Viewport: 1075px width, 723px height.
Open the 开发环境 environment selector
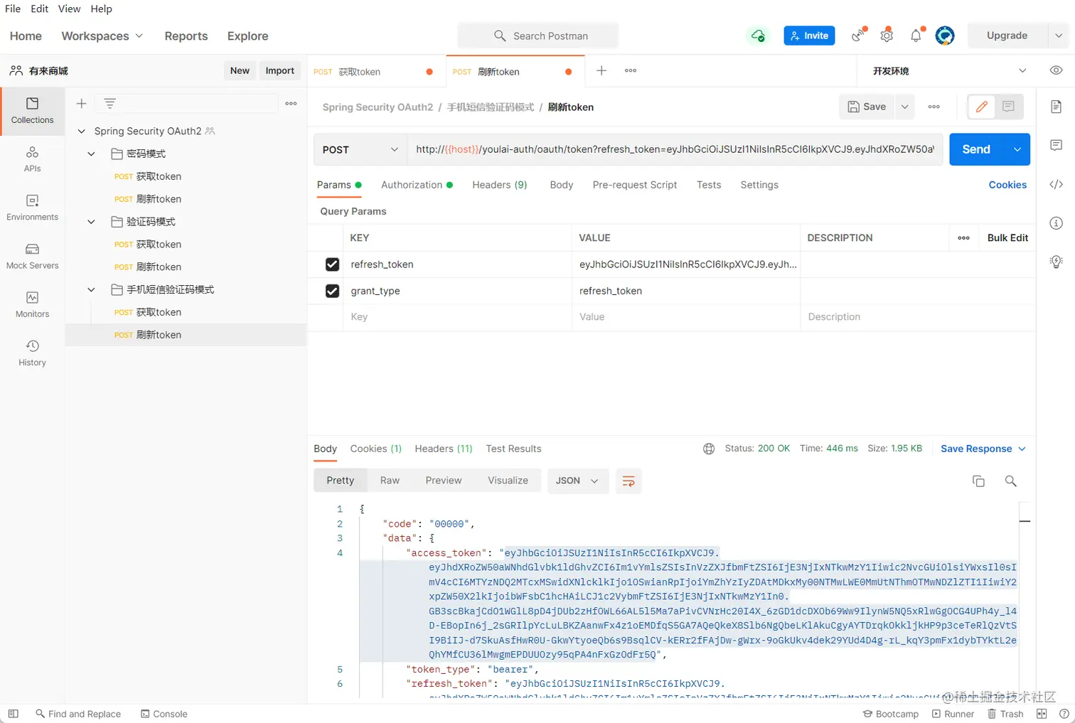949,70
